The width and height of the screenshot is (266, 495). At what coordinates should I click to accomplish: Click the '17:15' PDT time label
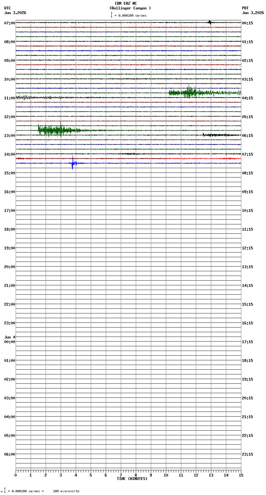tap(248, 342)
